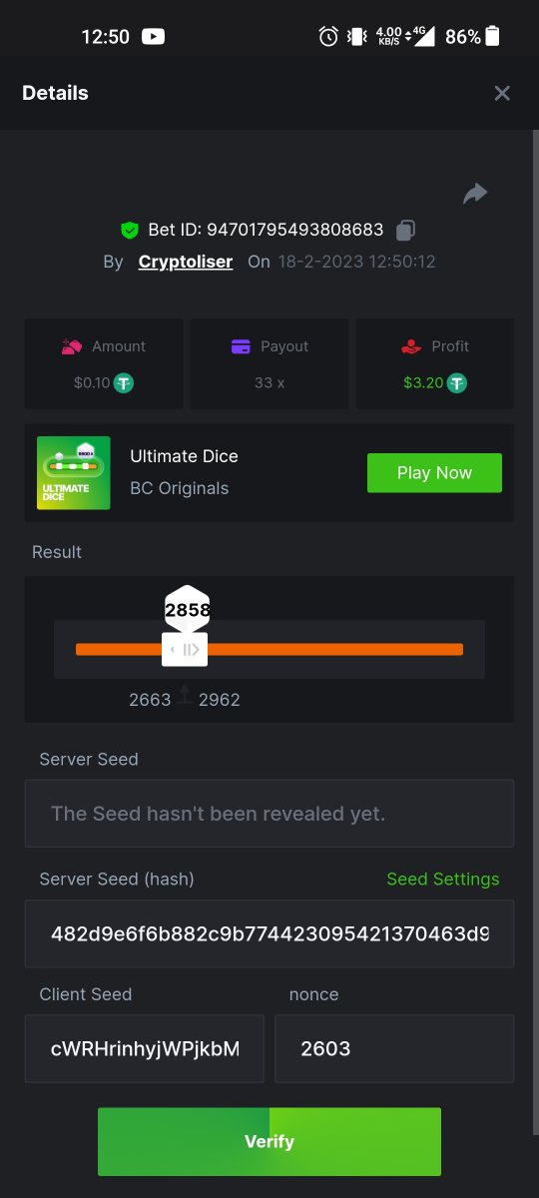Tap the Tether coin icon beside $3.20
The height and width of the screenshot is (1198, 539).
456,382
